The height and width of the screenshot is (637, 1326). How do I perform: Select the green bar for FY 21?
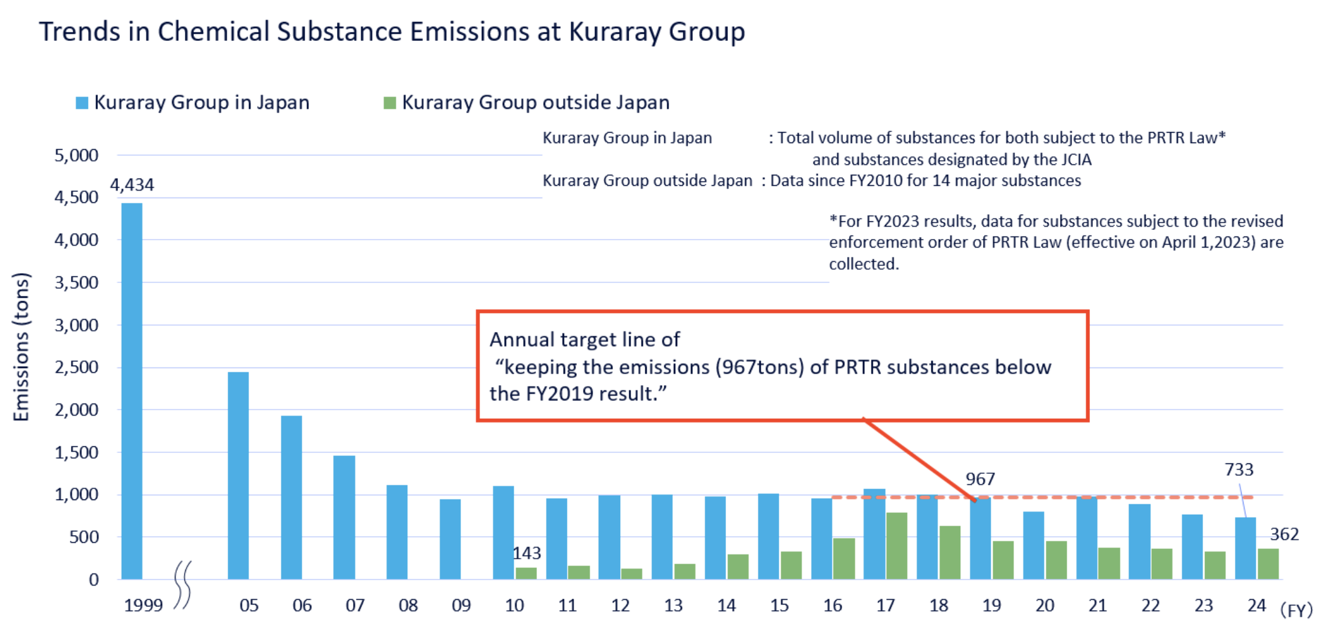1109,563
